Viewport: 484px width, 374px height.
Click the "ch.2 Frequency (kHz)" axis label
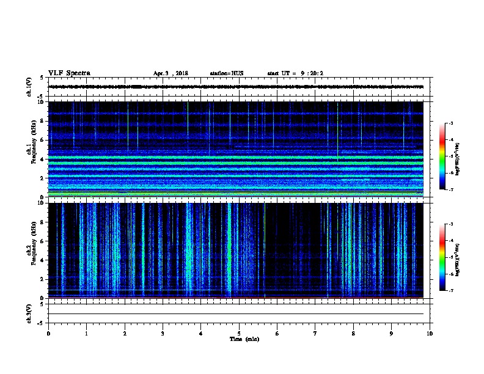click(32, 243)
